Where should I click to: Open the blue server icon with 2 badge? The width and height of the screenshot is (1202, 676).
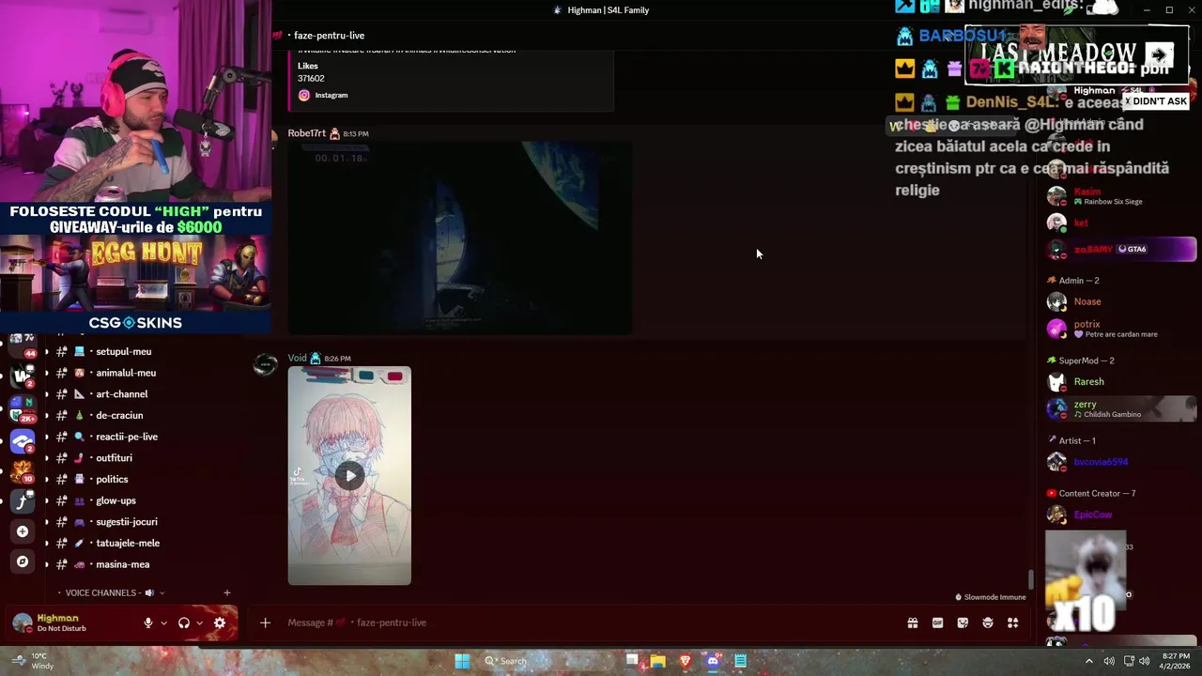coord(23,440)
